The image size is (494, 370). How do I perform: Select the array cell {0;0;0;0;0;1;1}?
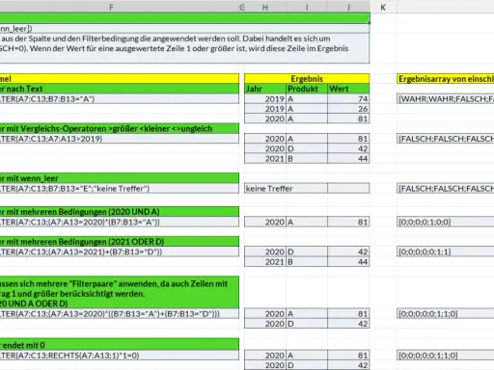446,251
